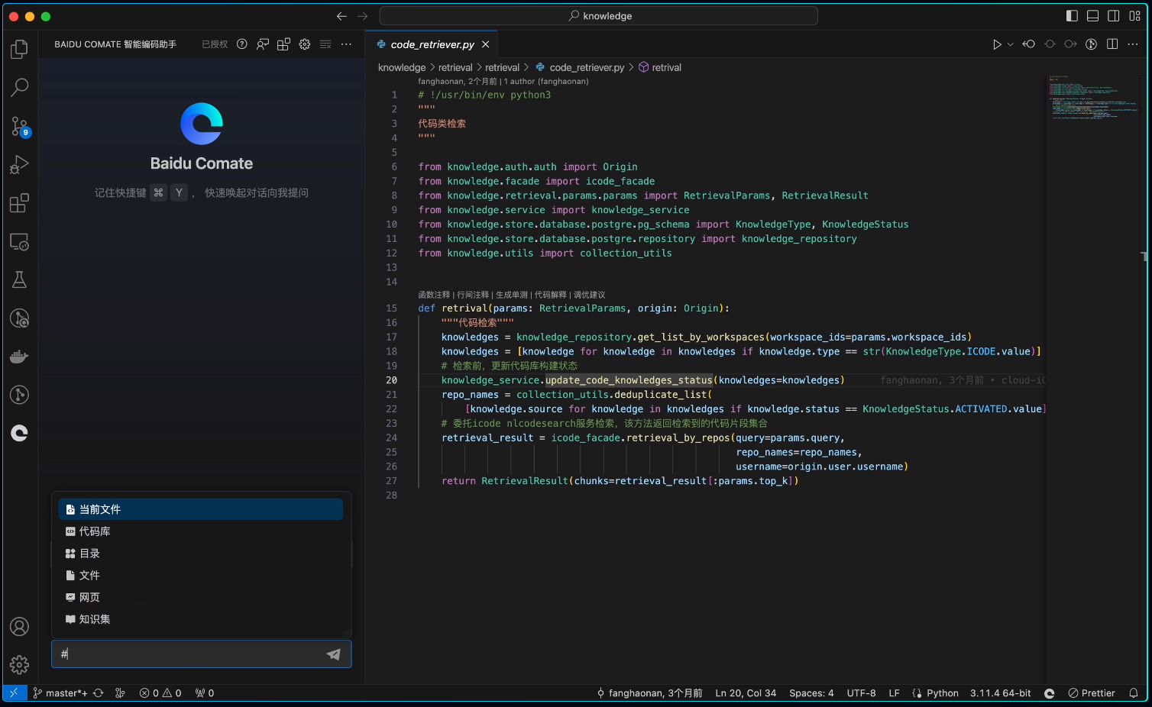Open the Testing flask view
This screenshot has height=707, width=1152.
click(19, 279)
